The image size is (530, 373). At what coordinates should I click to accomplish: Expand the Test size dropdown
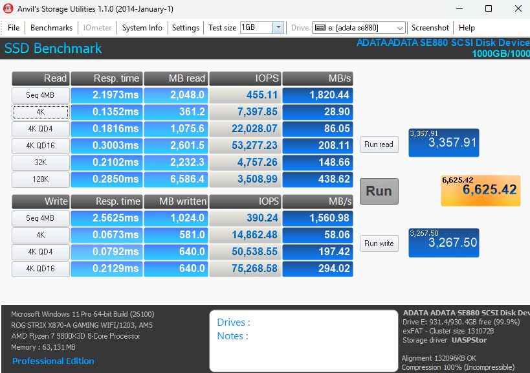(x=278, y=28)
